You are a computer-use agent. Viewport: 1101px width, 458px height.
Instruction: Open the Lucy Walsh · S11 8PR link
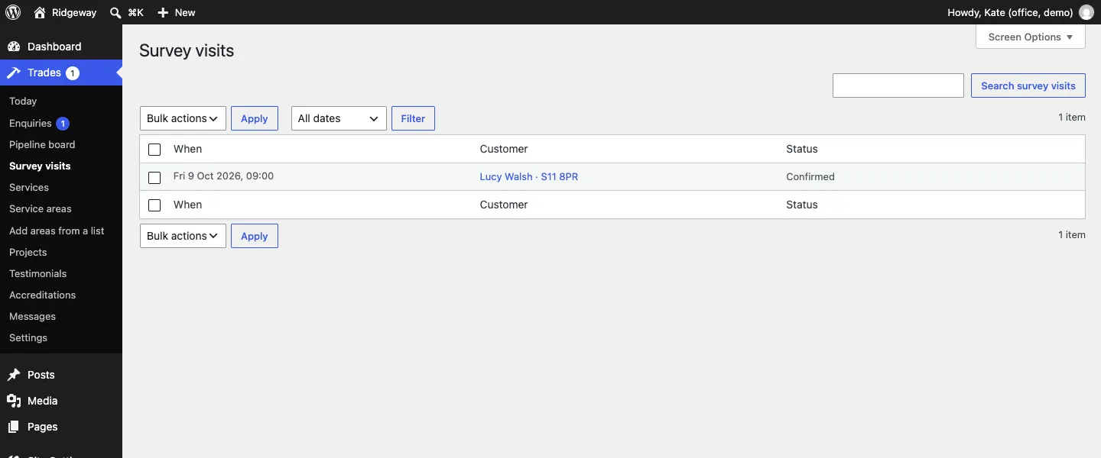[529, 176]
